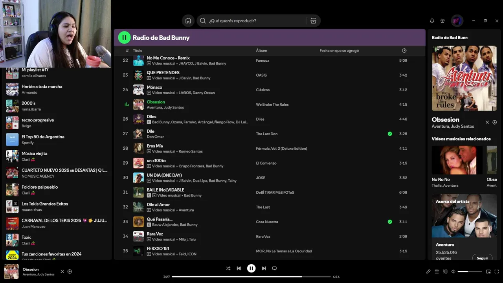The height and width of the screenshot is (283, 503).
Task: Enter fullscreen mode icon
Action: [497, 272]
